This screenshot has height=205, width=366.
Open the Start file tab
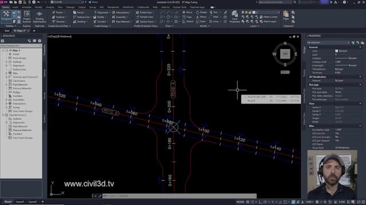click(7, 31)
